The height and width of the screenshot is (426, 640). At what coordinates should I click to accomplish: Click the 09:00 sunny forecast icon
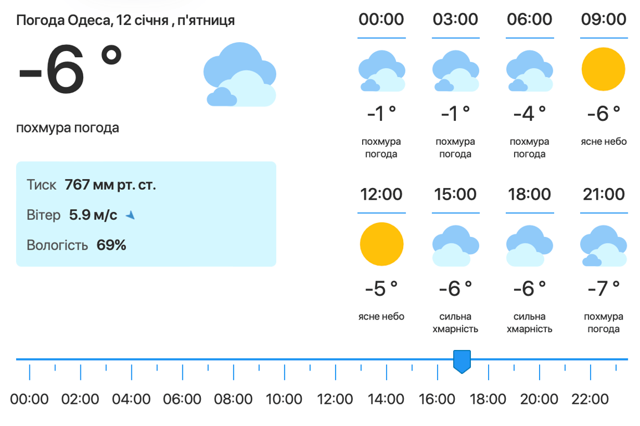603,69
